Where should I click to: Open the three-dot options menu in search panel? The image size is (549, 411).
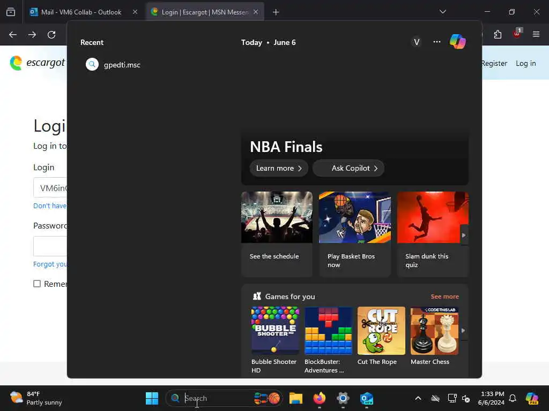436,42
